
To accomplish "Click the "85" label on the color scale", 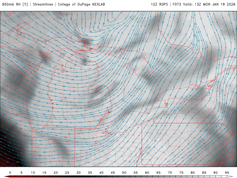I will tap(204, 173).
